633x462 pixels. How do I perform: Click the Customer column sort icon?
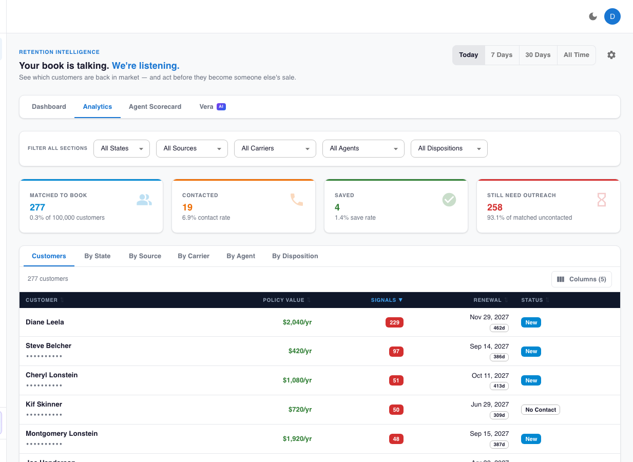[62, 300]
